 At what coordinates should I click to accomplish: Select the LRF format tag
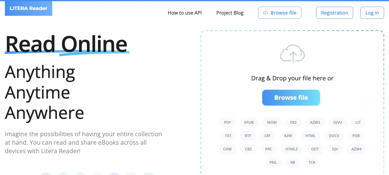click(267, 136)
